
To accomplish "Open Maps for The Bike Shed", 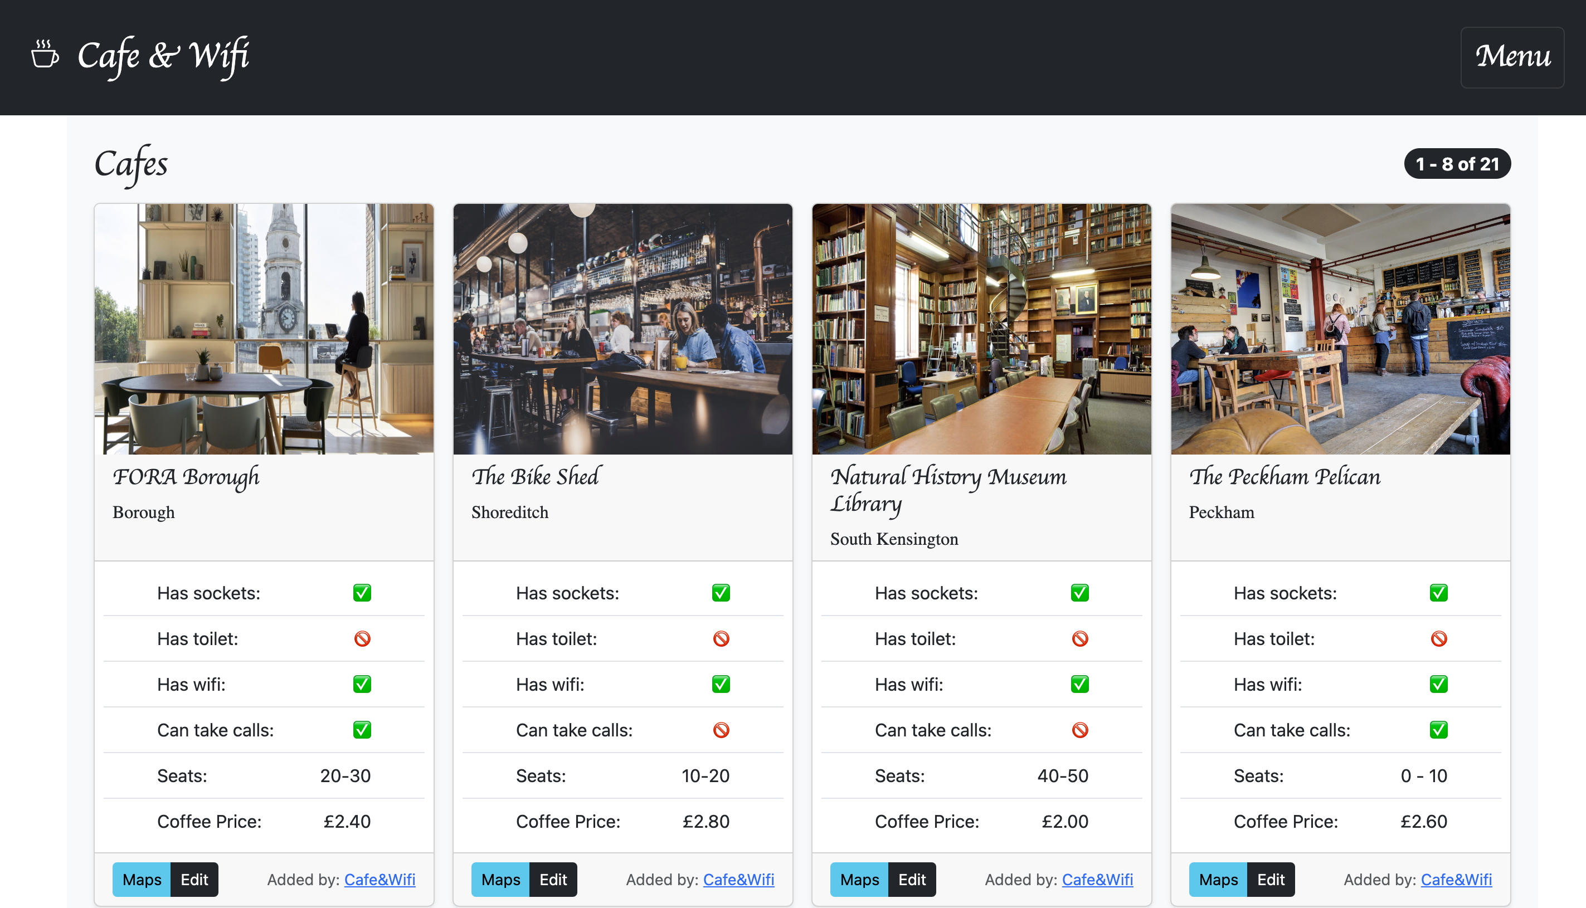I will coord(500,880).
